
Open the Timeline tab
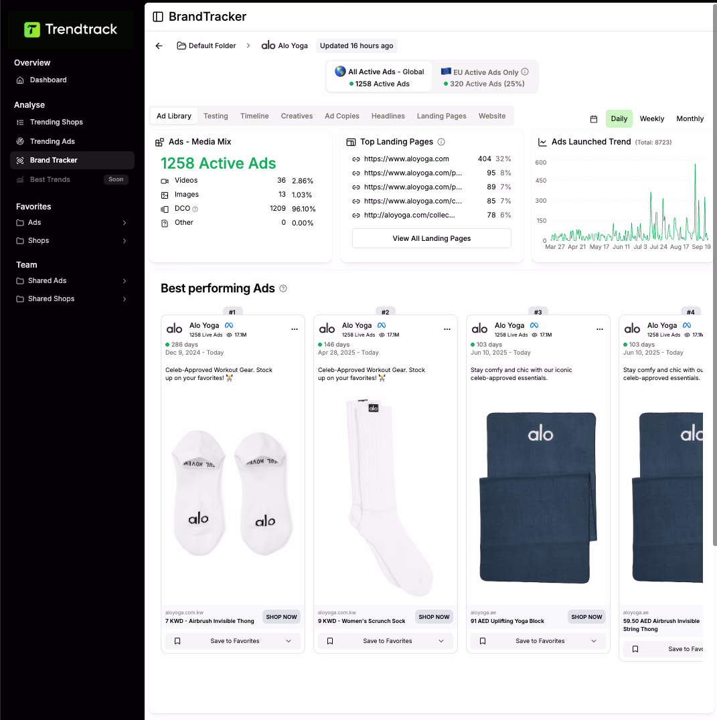pyautogui.click(x=254, y=116)
